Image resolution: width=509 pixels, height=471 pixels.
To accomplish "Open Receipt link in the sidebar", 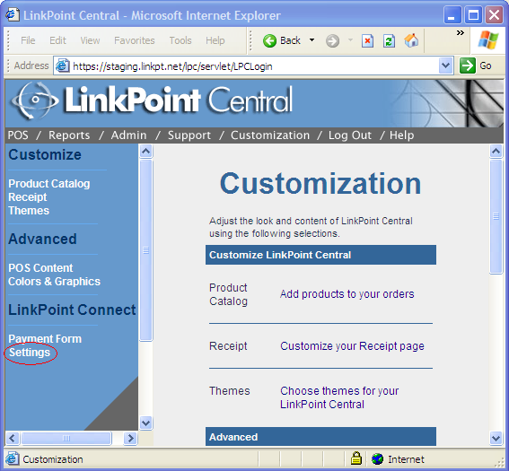I will (x=28, y=197).
